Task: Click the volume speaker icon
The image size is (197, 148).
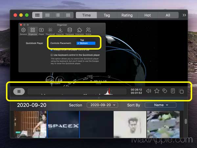Action: 149,91
